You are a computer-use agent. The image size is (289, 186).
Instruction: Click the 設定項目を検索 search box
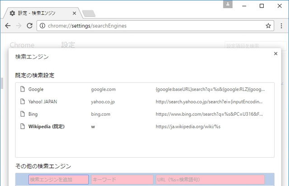pos(256,45)
